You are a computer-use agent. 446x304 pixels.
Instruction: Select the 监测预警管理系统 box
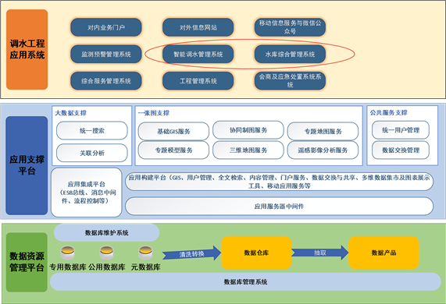coord(106,55)
